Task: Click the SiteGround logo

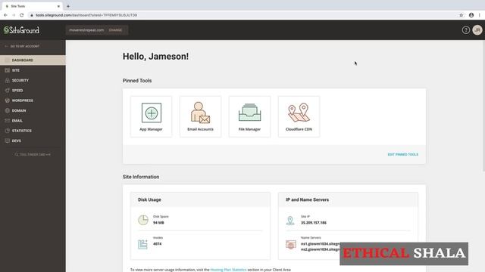Action: 21,30
